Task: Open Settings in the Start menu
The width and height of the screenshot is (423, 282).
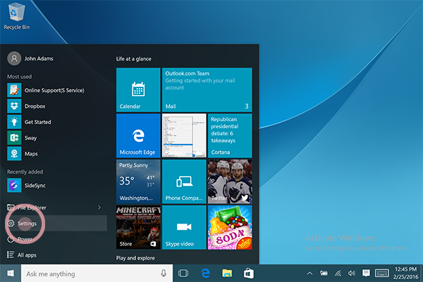Action: (x=56, y=223)
